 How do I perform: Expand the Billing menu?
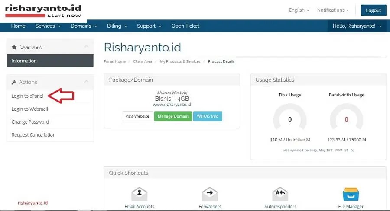point(117,26)
